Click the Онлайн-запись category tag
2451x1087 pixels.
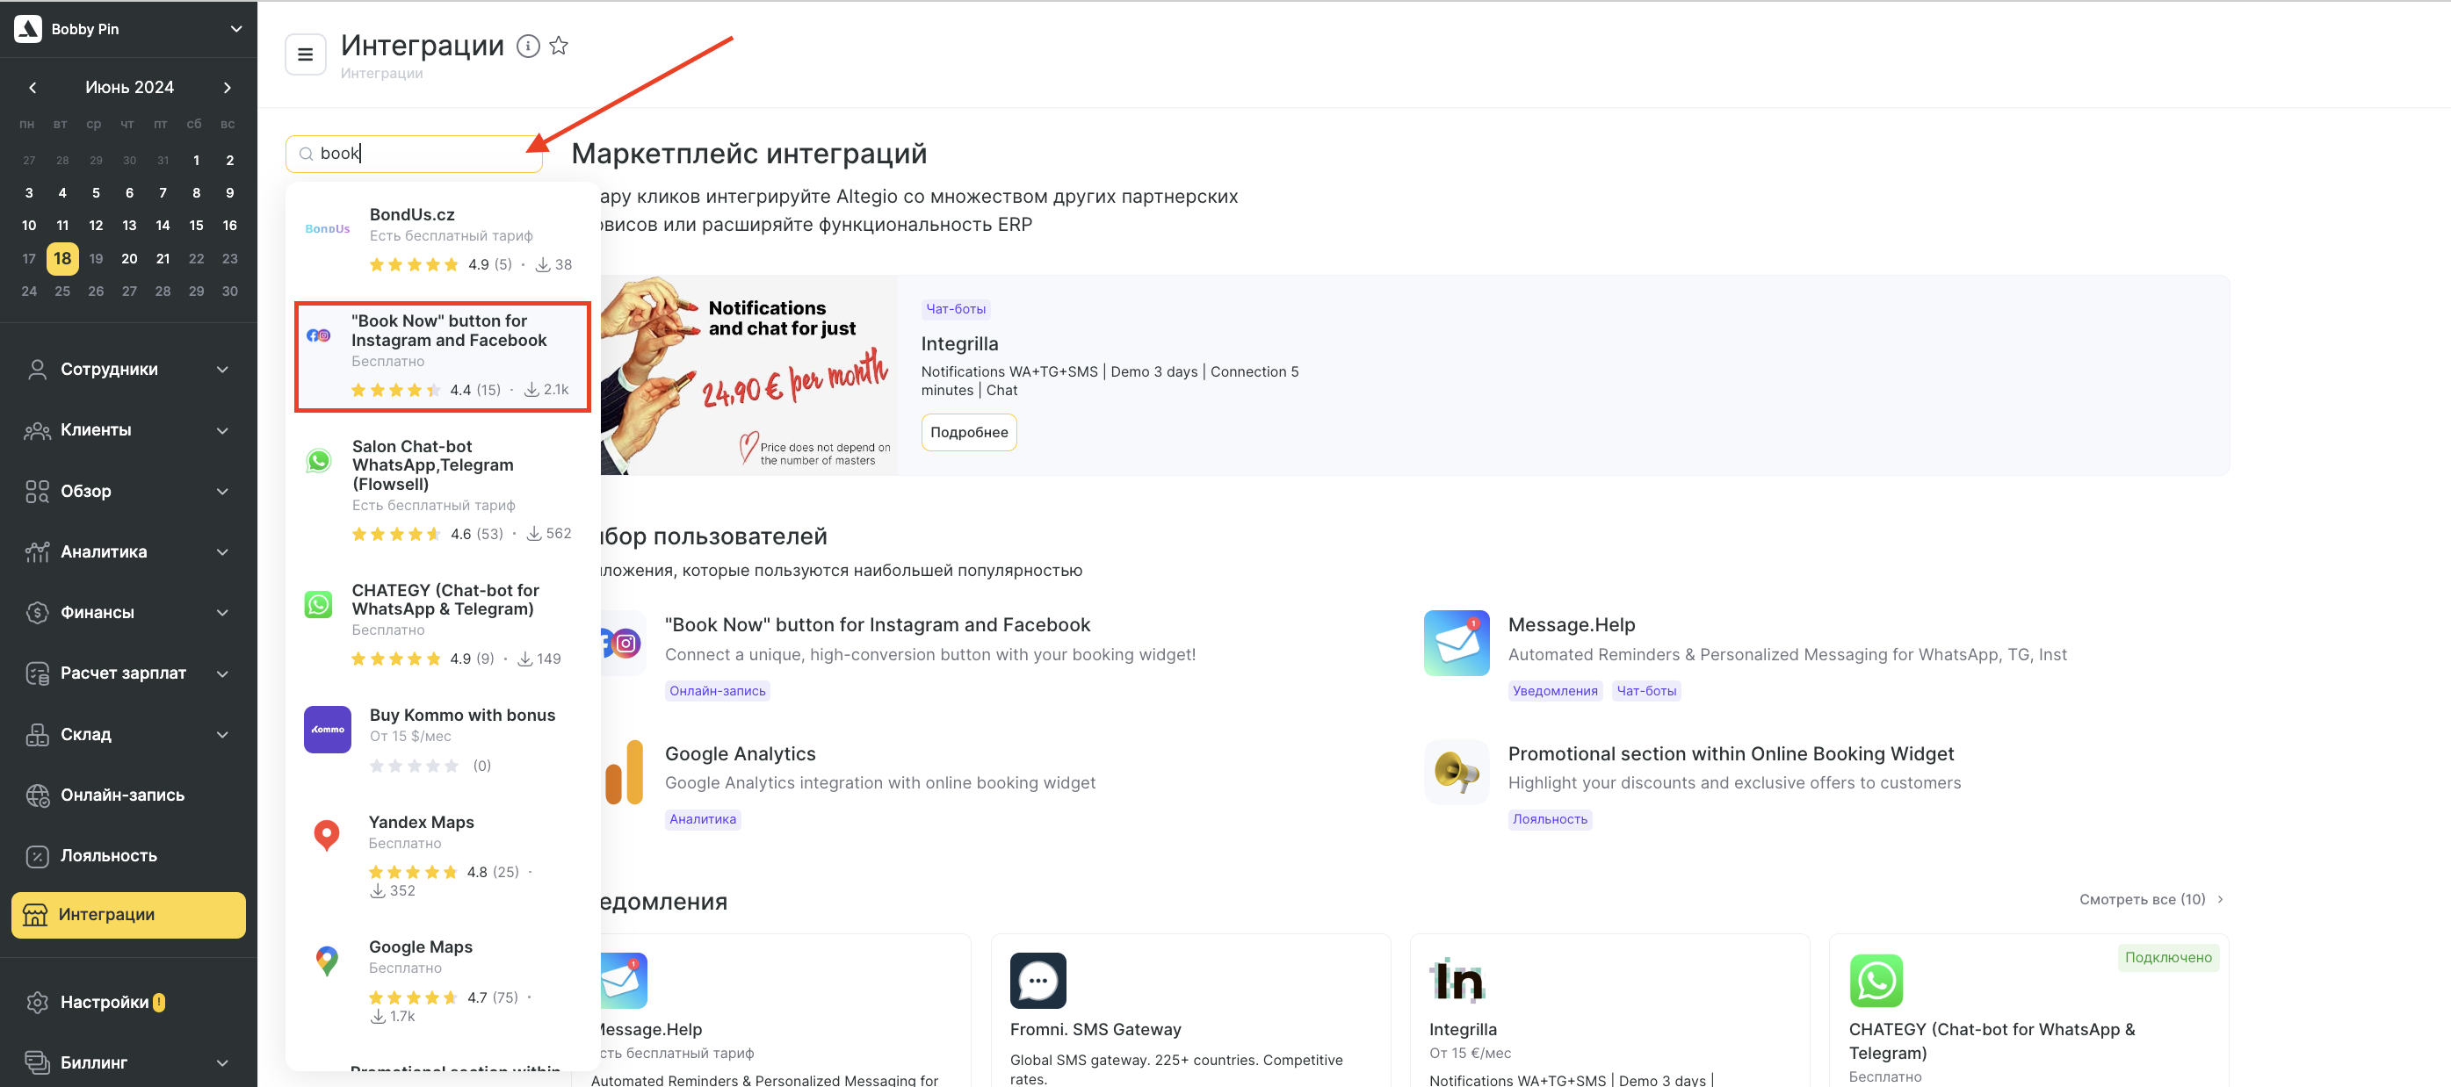tap(718, 691)
